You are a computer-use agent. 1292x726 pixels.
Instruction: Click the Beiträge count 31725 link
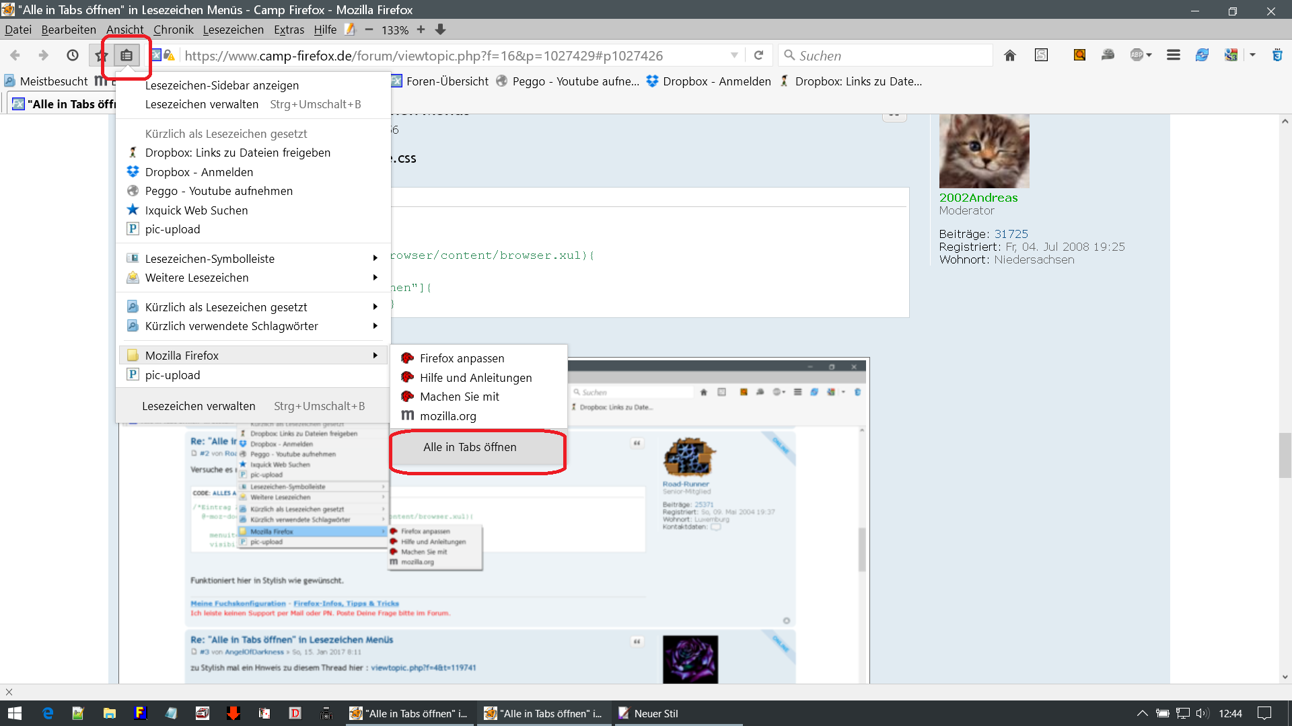tap(1011, 234)
